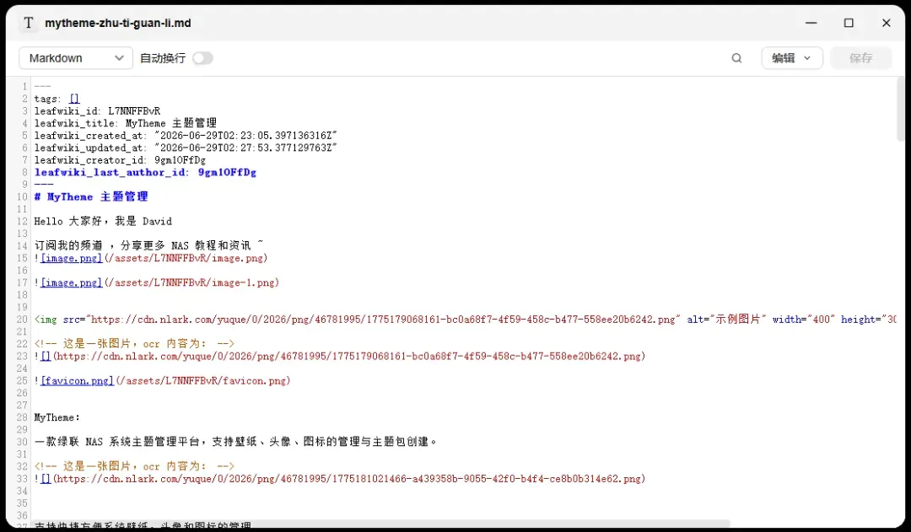
Task: Click the horizontal scrollbar at bottom
Action: (x=380, y=524)
